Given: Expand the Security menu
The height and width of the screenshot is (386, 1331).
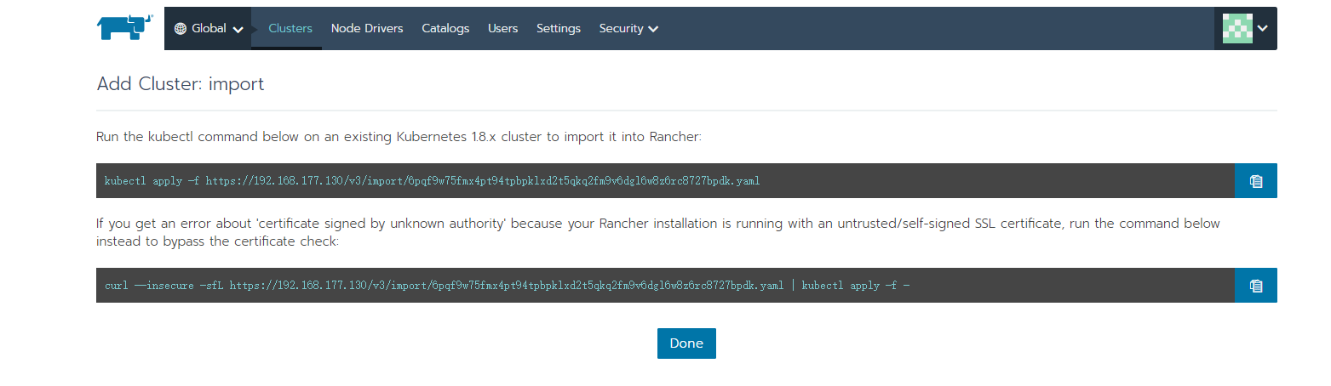Looking at the screenshot, I should (x=628, y=28).
